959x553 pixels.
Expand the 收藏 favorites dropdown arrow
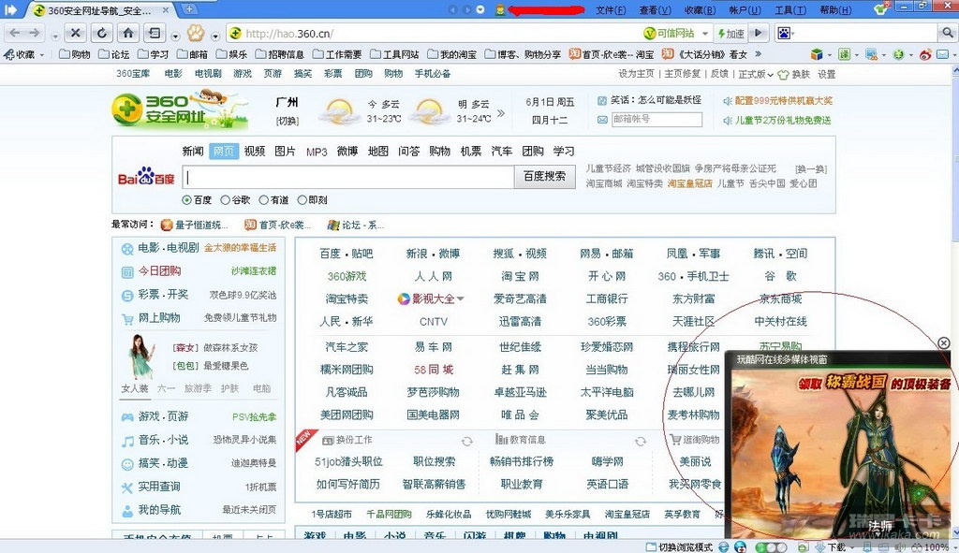41,55
